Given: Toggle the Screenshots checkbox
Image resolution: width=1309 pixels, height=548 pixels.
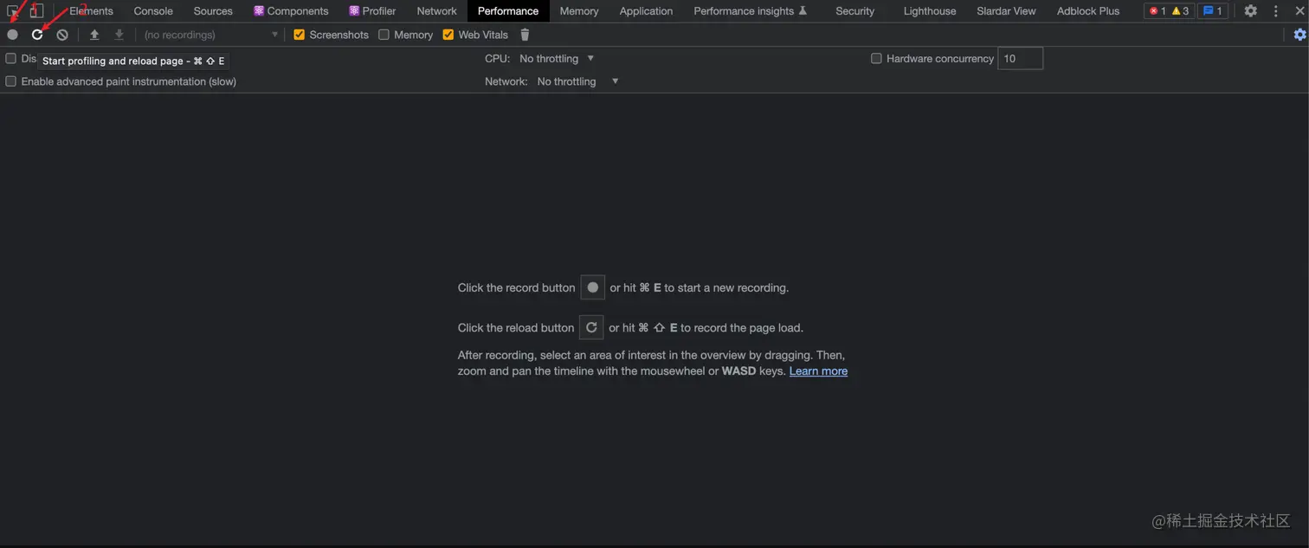Looking at the screenshot, I should pyautogui.click(x=300, y=35).
